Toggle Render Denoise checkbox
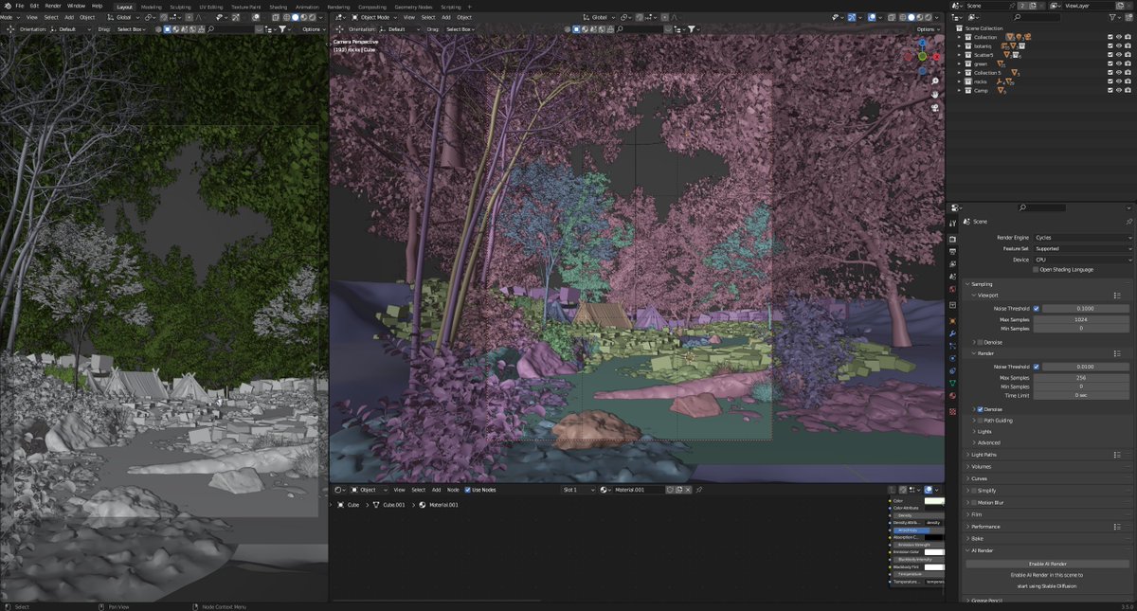 [980, 409]
